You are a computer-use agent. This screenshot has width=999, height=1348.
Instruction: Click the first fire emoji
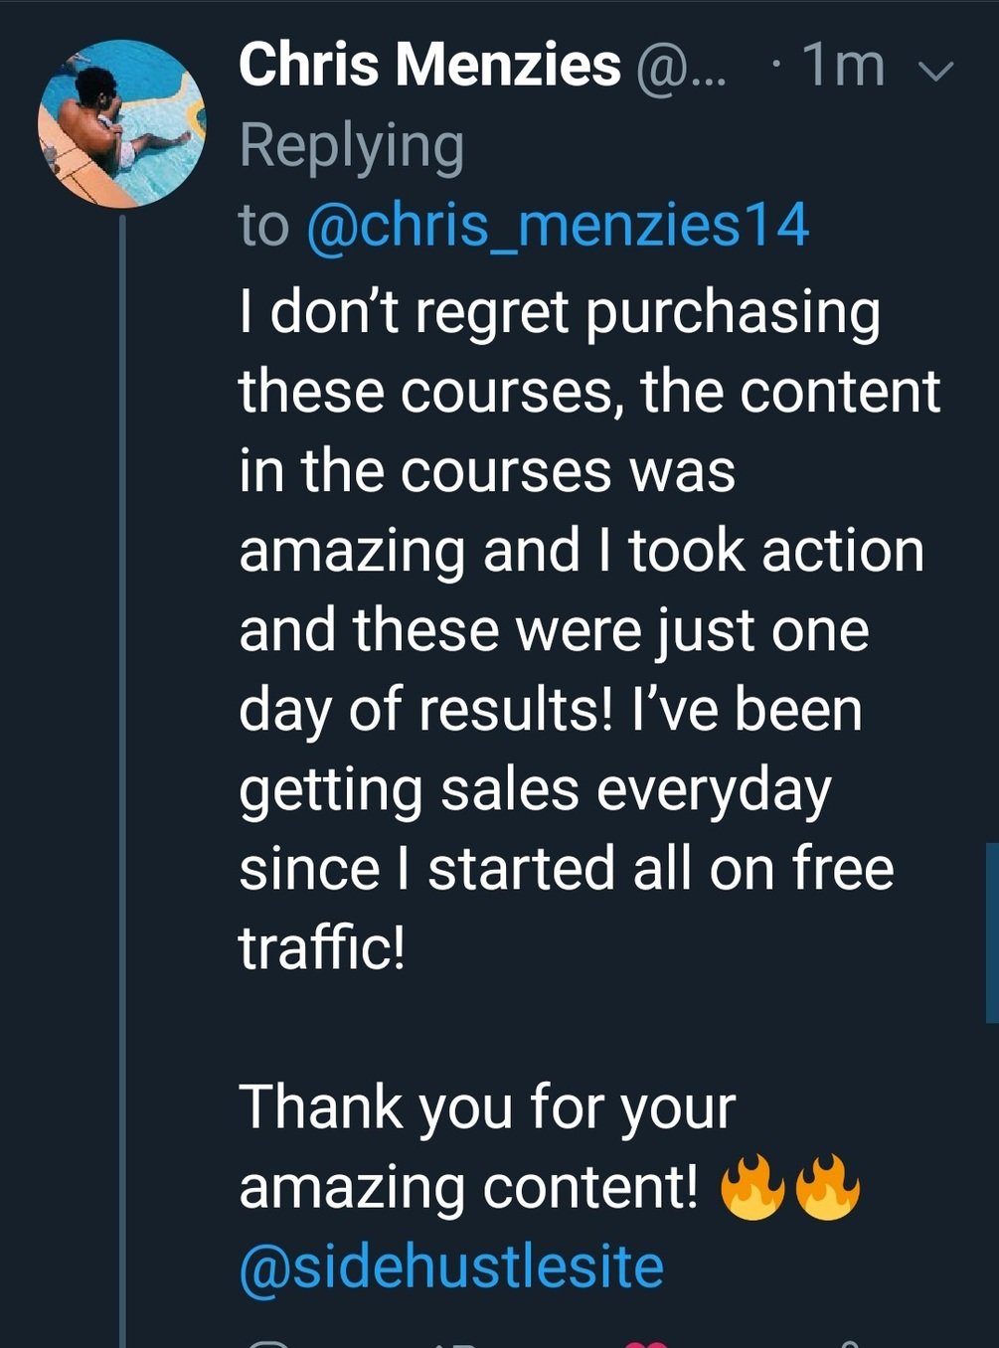tap(751, 1186)
